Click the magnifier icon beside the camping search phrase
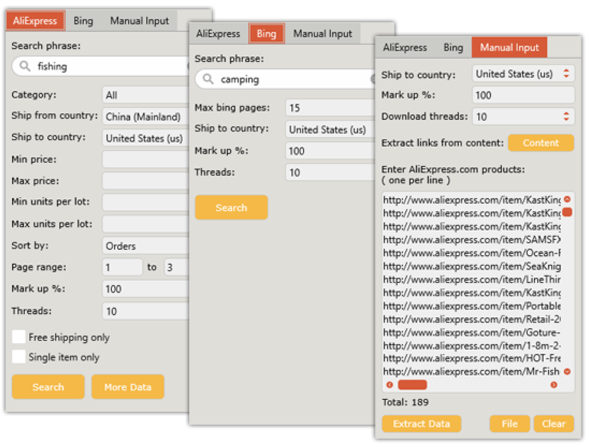This screenshot has width=589, height=447. (207, 79)
